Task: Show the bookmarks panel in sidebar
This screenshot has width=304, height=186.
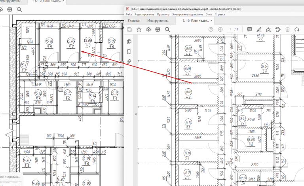Action: click(129, 52)
